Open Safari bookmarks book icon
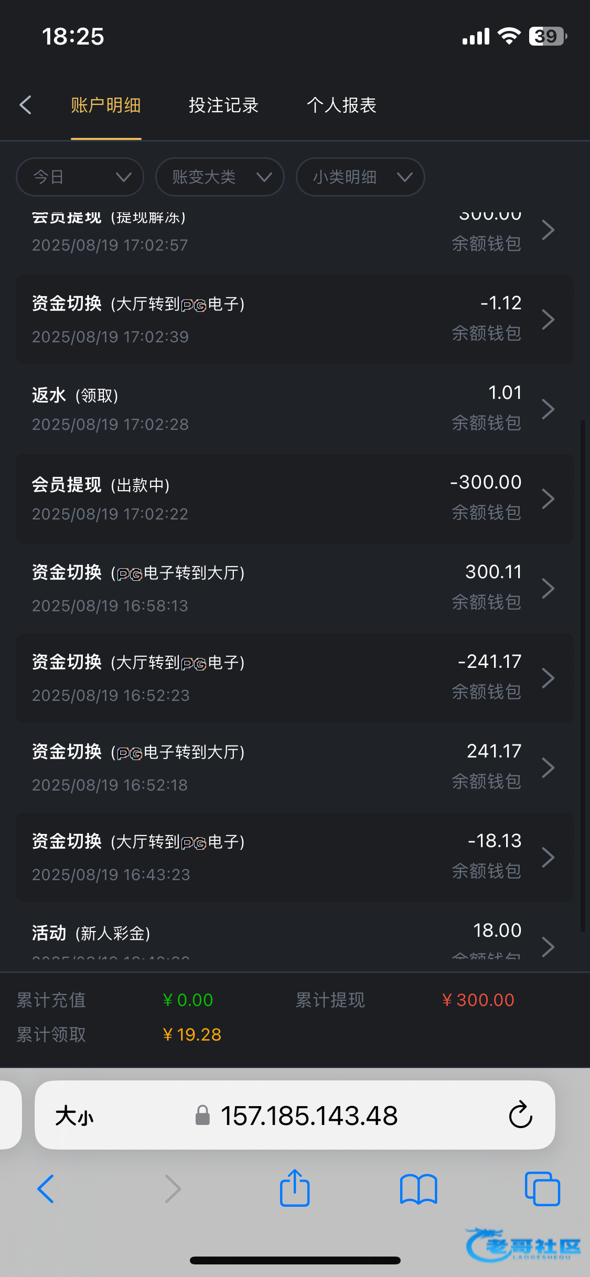 pos(418,1188)
